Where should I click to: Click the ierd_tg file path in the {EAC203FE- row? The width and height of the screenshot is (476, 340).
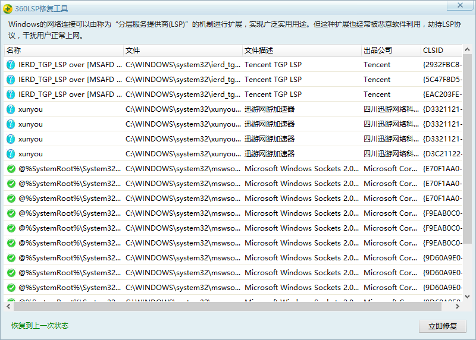click(183, 95)
